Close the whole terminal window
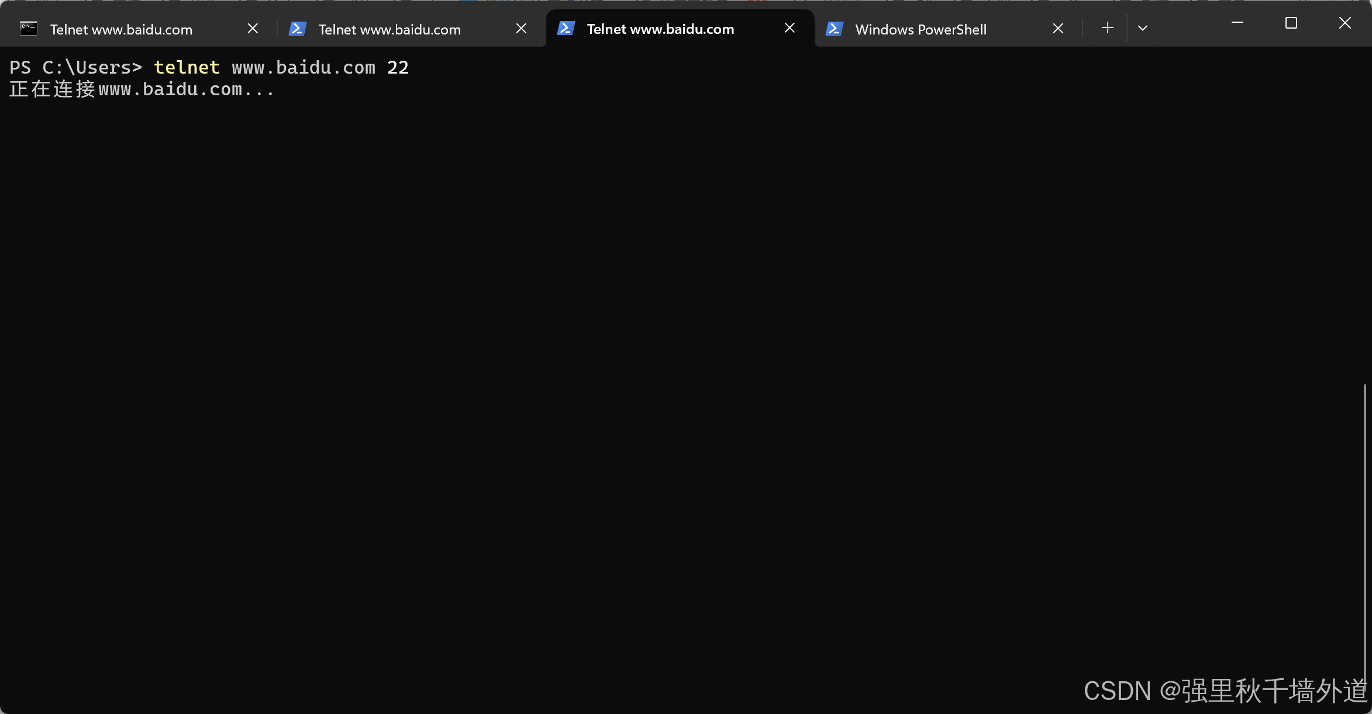The image size is (1372, 714). 1345,23
